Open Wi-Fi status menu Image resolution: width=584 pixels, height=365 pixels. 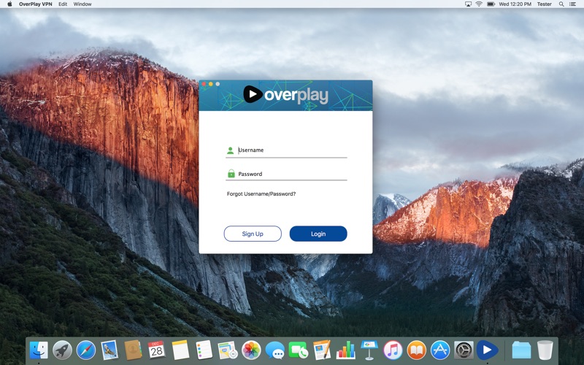click(479, 4)
